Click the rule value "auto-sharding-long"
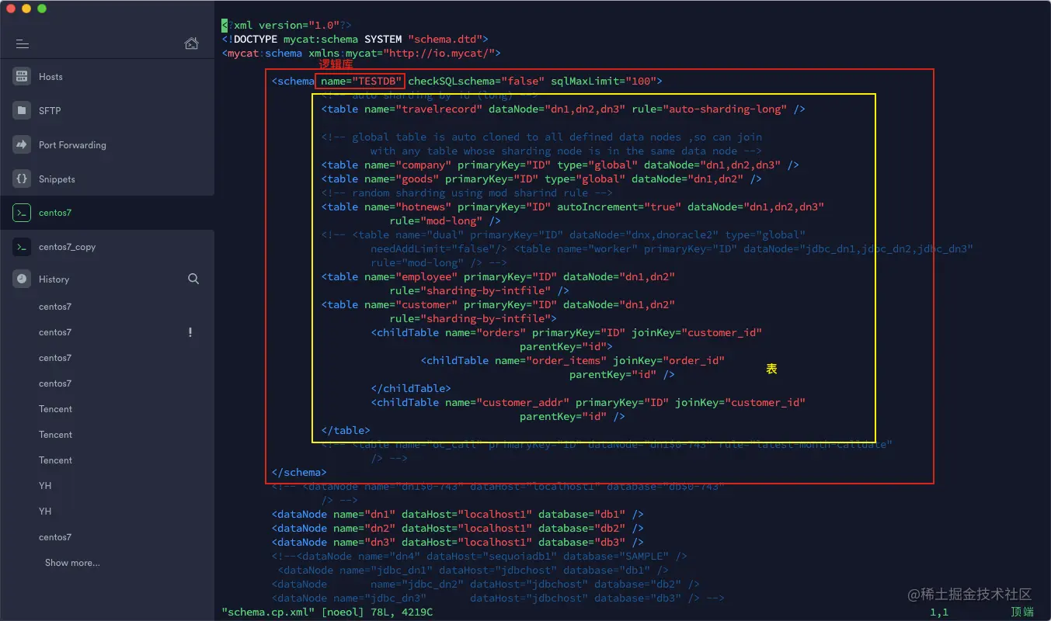 (x=725, y=109)
